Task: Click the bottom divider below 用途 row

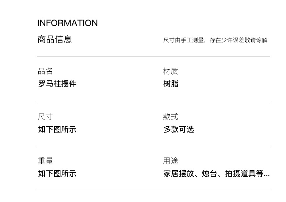Action: coord(153,189)
